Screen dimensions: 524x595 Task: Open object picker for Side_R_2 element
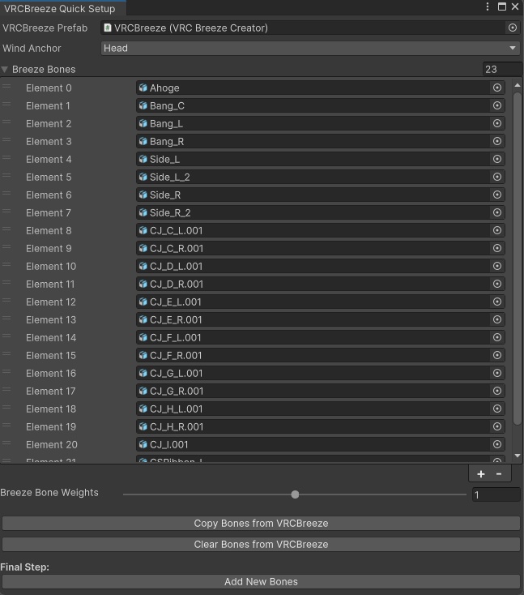click(497, 212)
